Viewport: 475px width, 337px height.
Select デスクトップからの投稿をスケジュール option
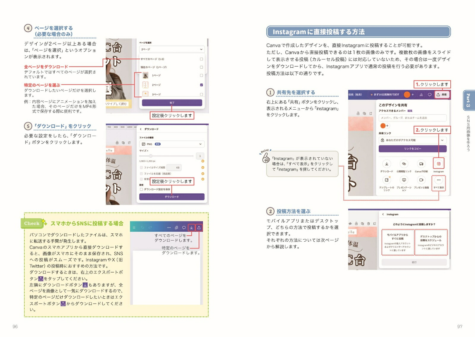[x=431, y=242]
